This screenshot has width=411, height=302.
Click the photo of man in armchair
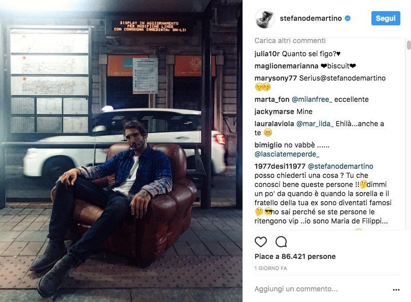point(121,151)
